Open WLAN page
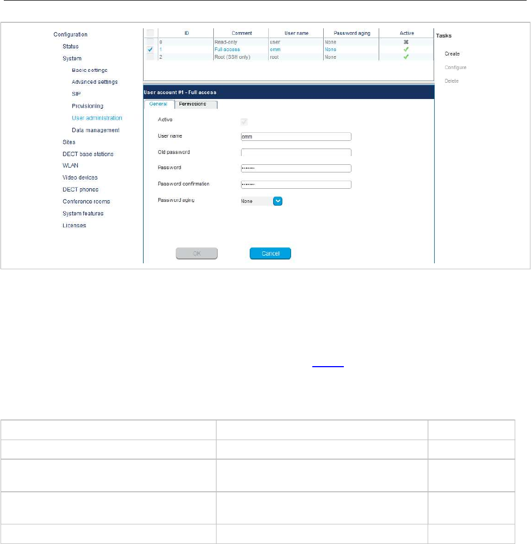This screenshot has width=531, height=544. click(x=70, y=165)
